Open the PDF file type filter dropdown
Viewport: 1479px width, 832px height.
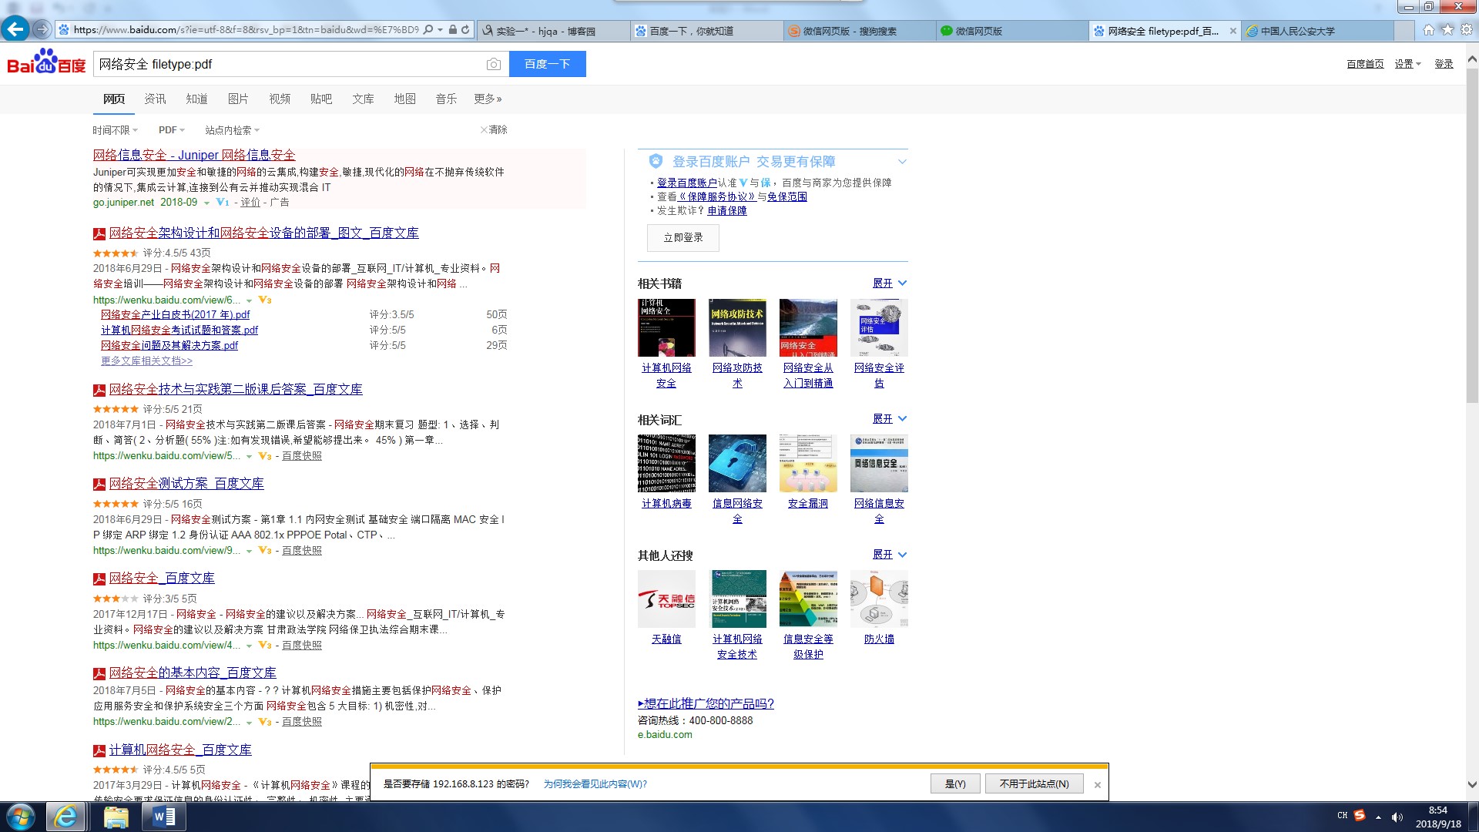click(x=171, y=130)
